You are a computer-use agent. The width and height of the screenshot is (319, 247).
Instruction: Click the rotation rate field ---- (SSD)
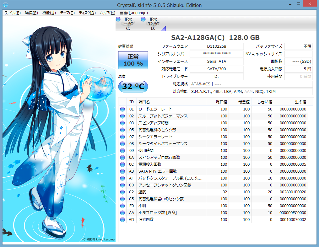298,62
